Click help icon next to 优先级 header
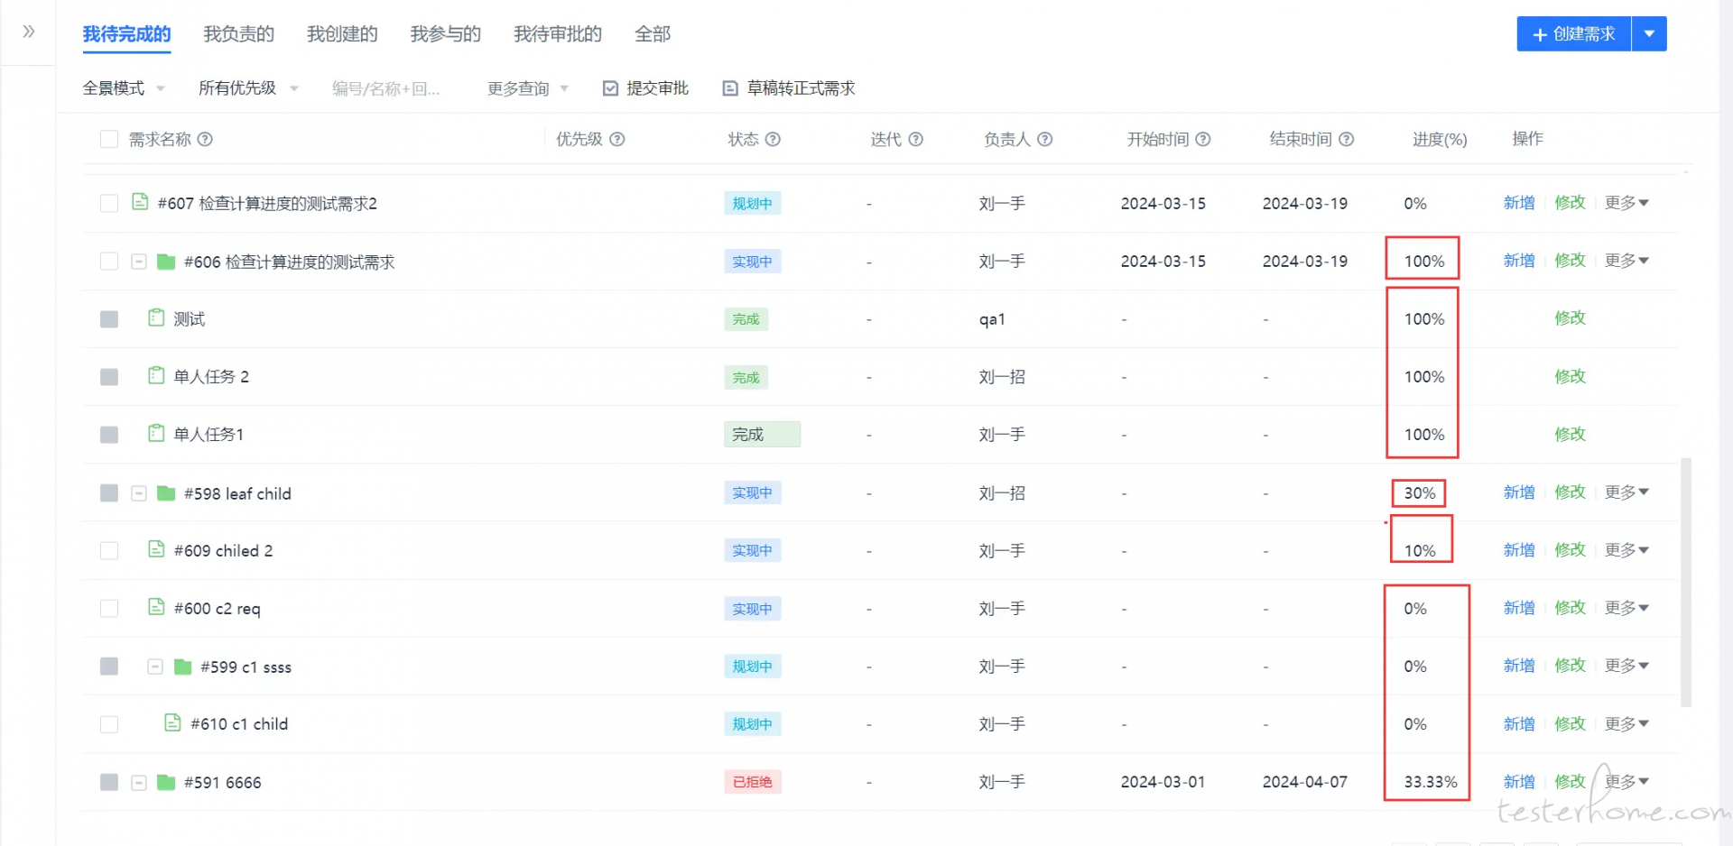Image resolution: width=1733 pixels, height=846 pixels. pos(617,139)
